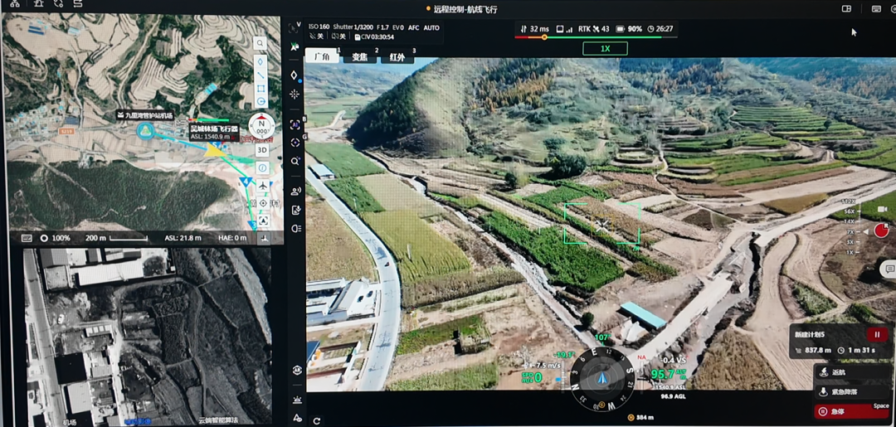This screenshot has height=427, width=896.
Task: Toggle the map 3D view button
Action: point(262,150)
